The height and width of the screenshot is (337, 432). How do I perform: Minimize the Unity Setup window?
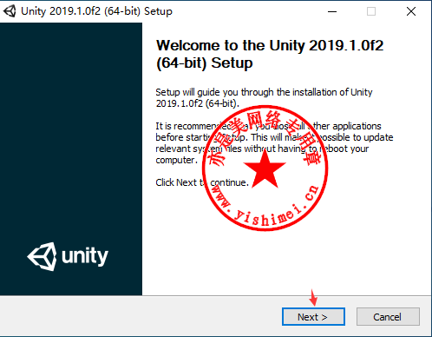click(332, 11)
